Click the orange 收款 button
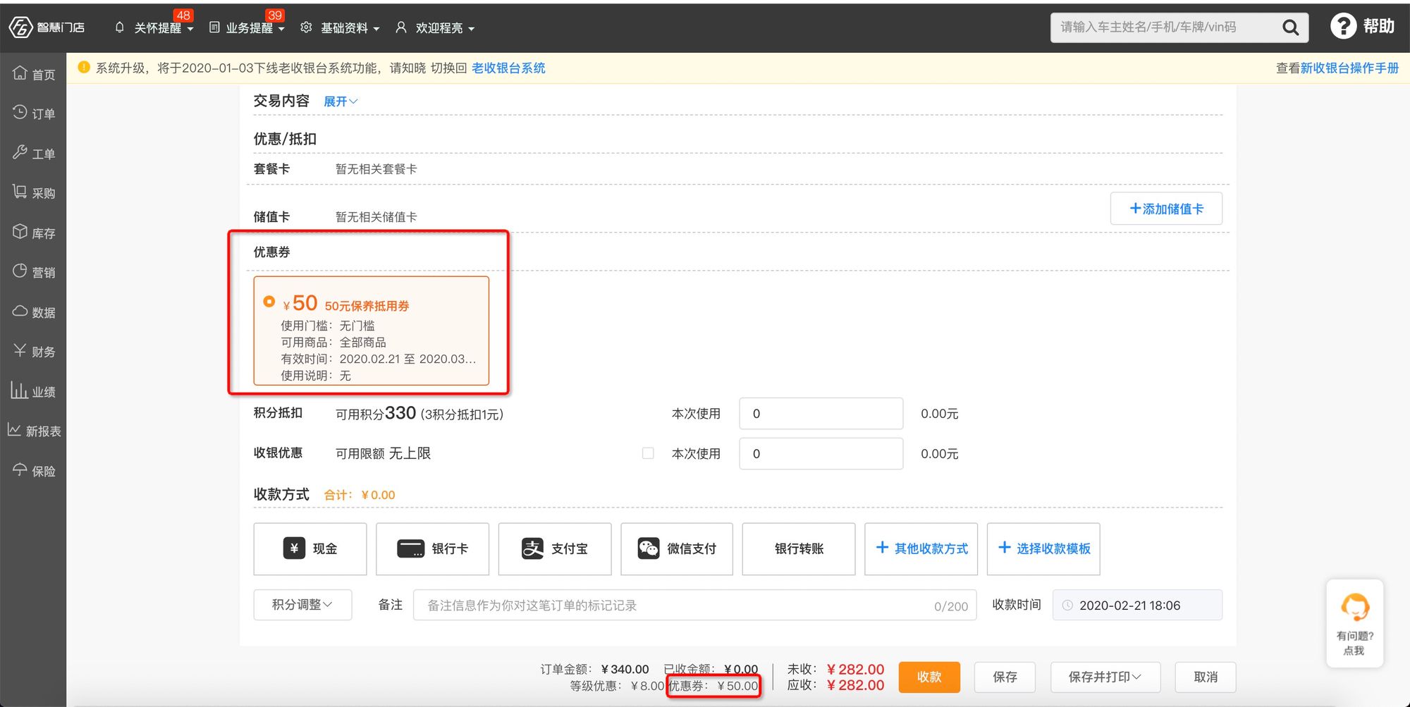Image resolution: width=1410 pixels, height=707 pixels. 929,677
